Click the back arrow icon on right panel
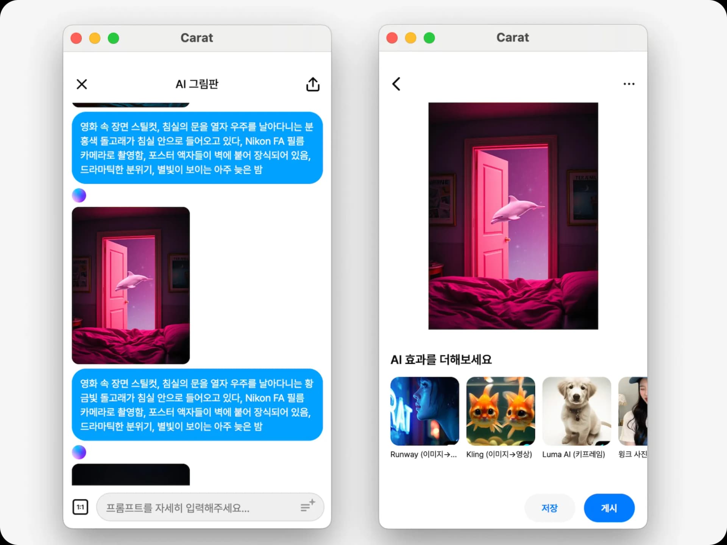The width and height of the screenshot is (727, 545). click(397, 84)
